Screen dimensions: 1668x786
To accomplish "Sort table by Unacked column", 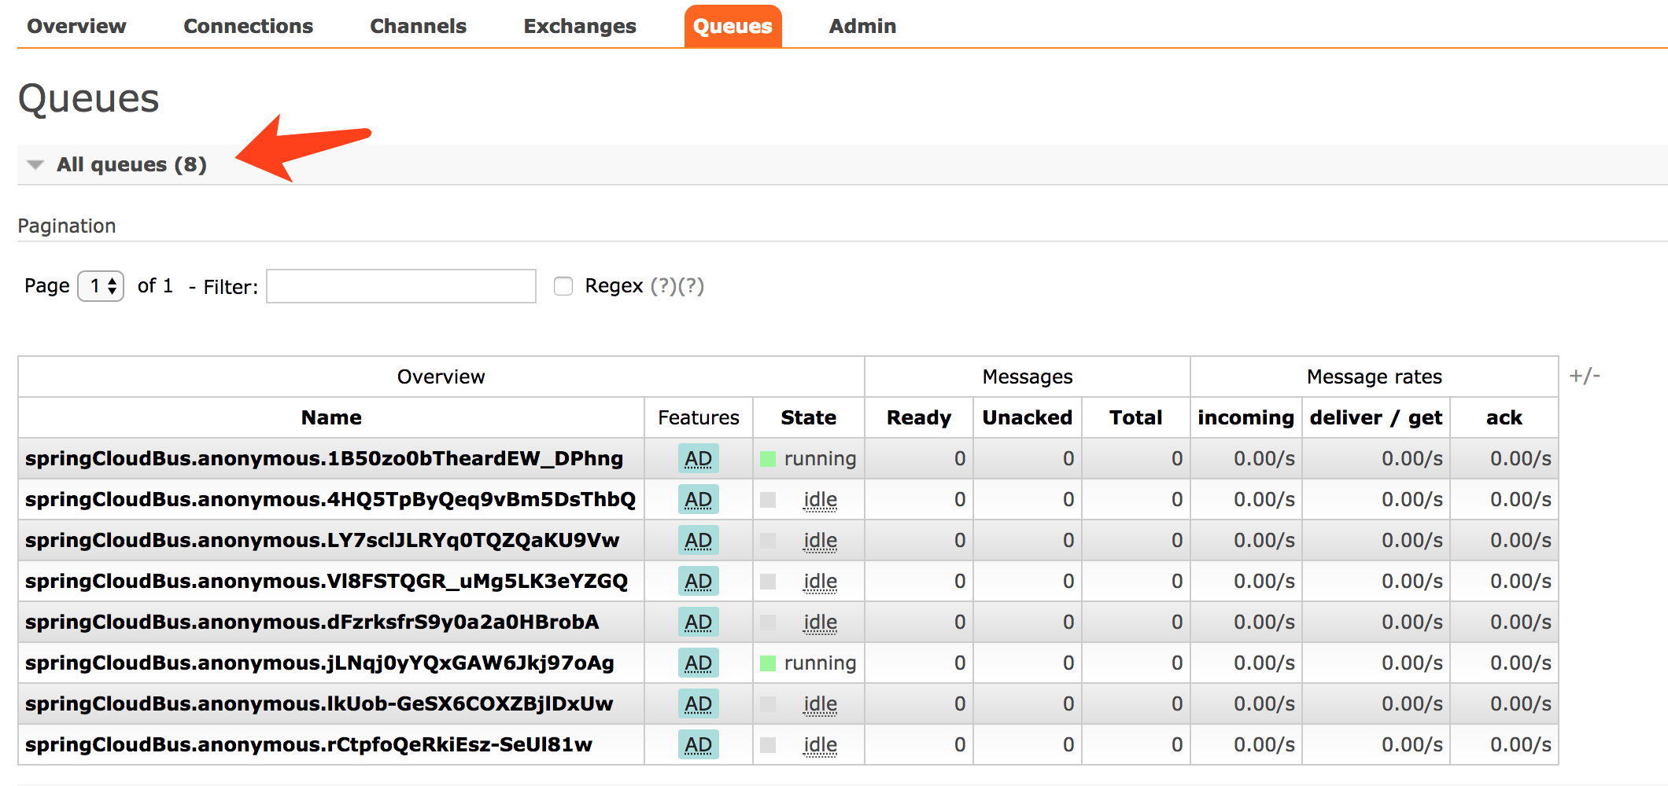I will pos(1028,417).
